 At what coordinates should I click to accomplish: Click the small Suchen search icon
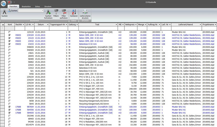pos(9,11)
